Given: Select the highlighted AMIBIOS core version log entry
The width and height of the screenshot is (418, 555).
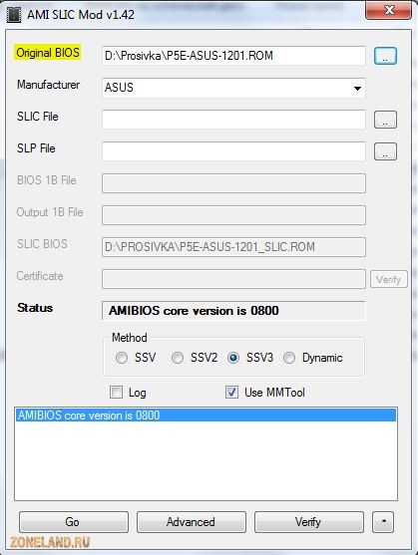Looking at the screenshot, I should click(x=206, y=415).
